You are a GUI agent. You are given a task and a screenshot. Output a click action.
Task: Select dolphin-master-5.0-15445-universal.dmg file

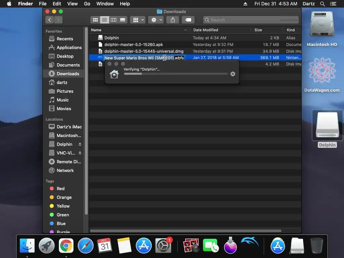tap(195, 51)
